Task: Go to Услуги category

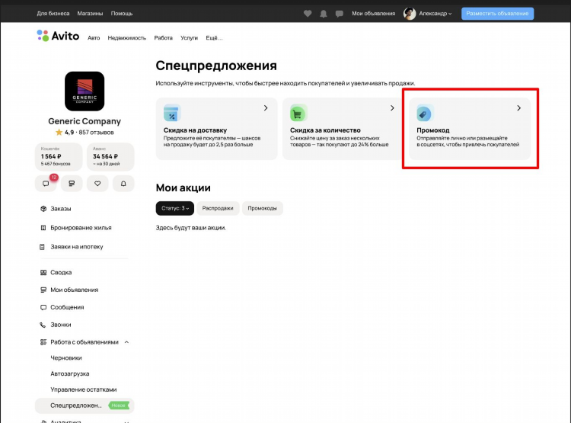Action: (x=189, y=38)
